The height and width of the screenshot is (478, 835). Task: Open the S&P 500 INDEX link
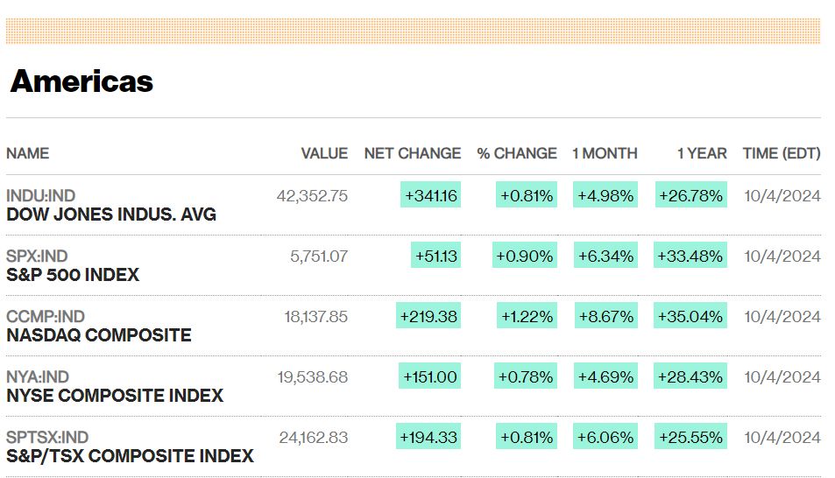coord(73,275)
